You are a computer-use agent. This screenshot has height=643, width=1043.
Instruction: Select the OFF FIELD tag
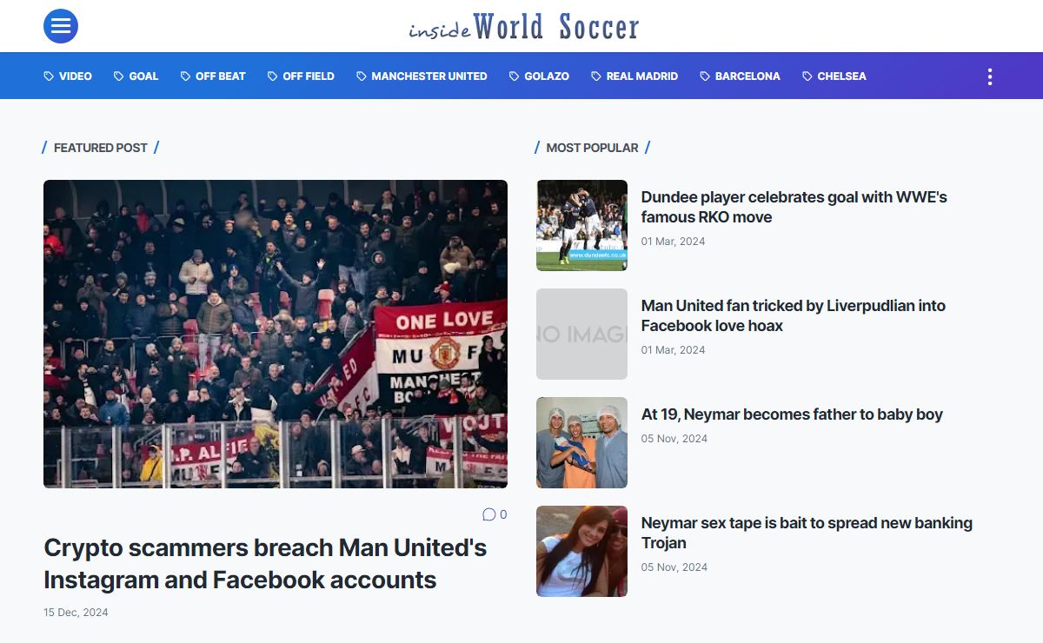tap(301, 76)
